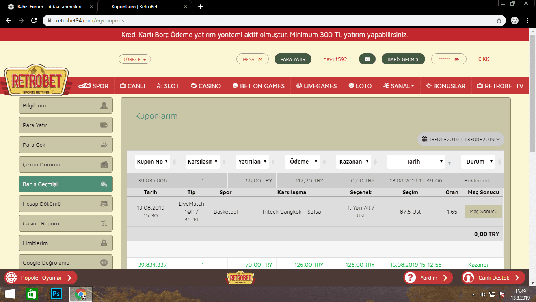Click the envelope messages icon
Image resolution: width=536 pixels, height=302 pixels.
tap(367, 59)
